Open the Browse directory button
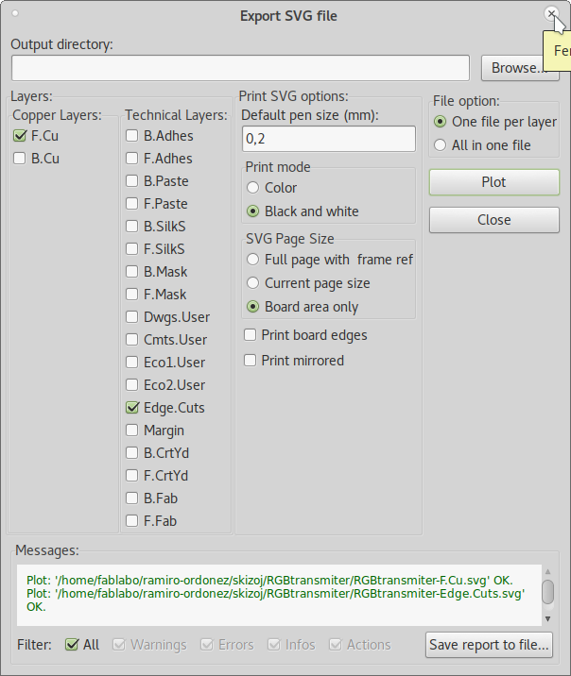This screenshot has width=571, height=676. pyautogui.click(x=520, y=68)
